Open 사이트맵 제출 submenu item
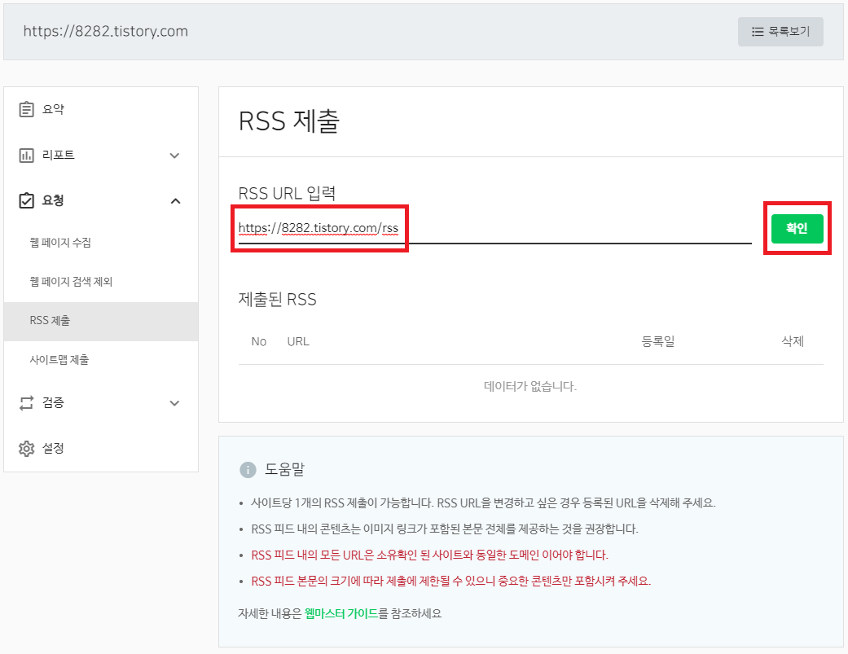The image size is (848, 654). tap(59, 360)
